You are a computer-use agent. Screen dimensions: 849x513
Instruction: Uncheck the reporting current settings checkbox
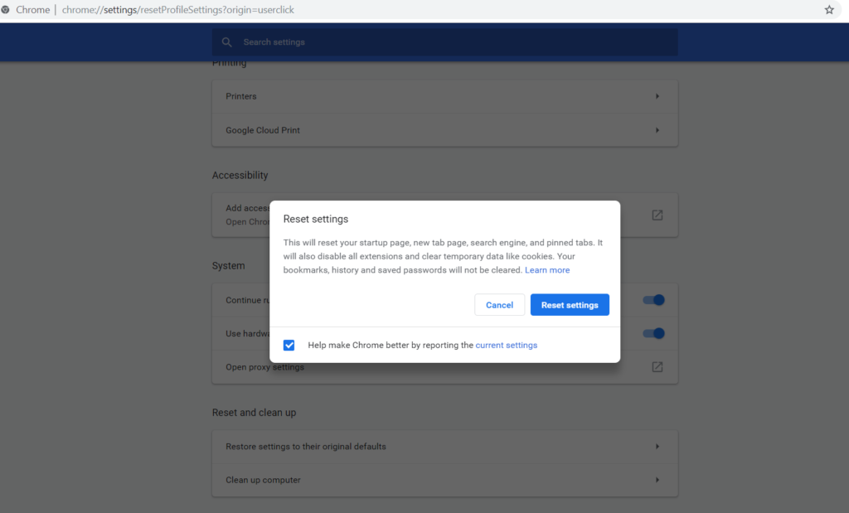click(x=289, y=346)
